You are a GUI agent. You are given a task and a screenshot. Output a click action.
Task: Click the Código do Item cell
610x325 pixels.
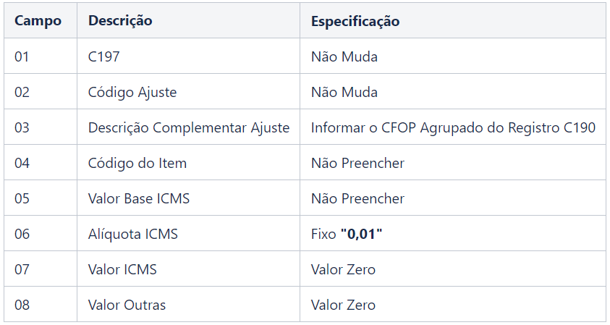tap(137, 163)
